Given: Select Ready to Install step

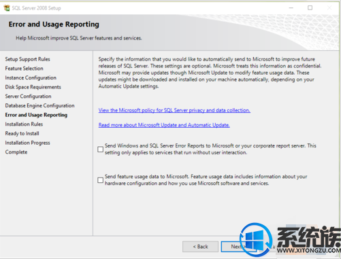Looking at the screenshot, I should click(22, 133).
